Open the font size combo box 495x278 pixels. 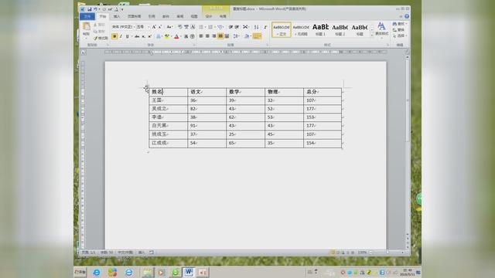point(142,27)
